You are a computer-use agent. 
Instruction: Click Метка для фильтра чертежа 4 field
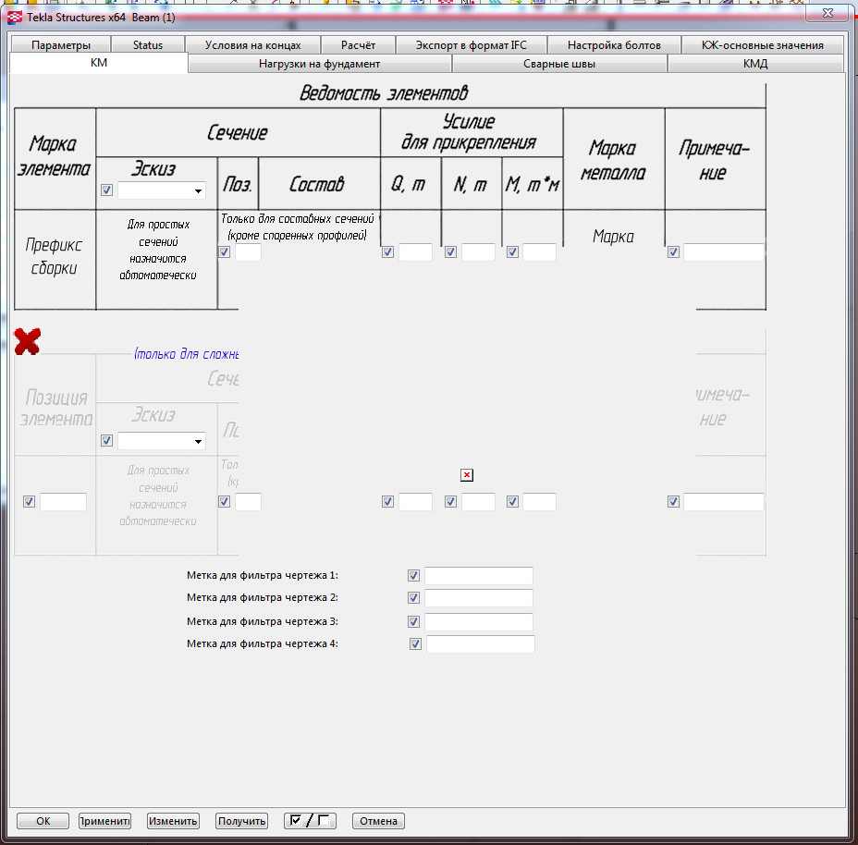[481, 644]
